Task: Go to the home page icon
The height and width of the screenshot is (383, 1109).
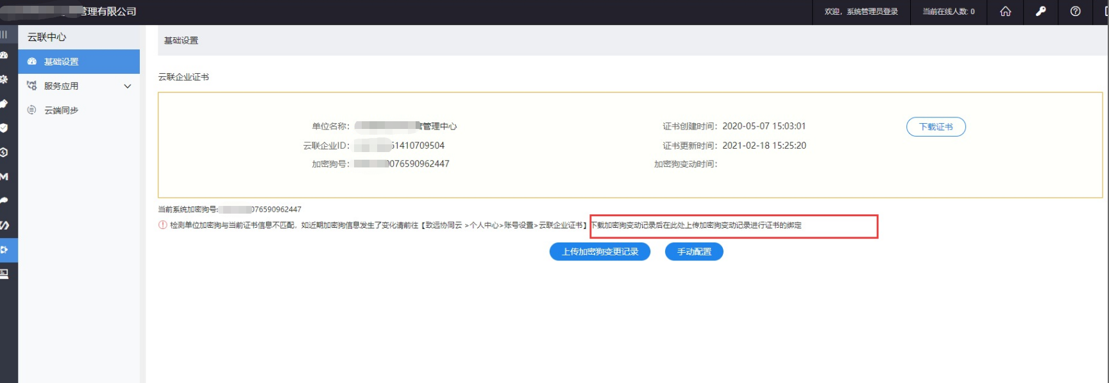Action: click(x=1005, y=12)
